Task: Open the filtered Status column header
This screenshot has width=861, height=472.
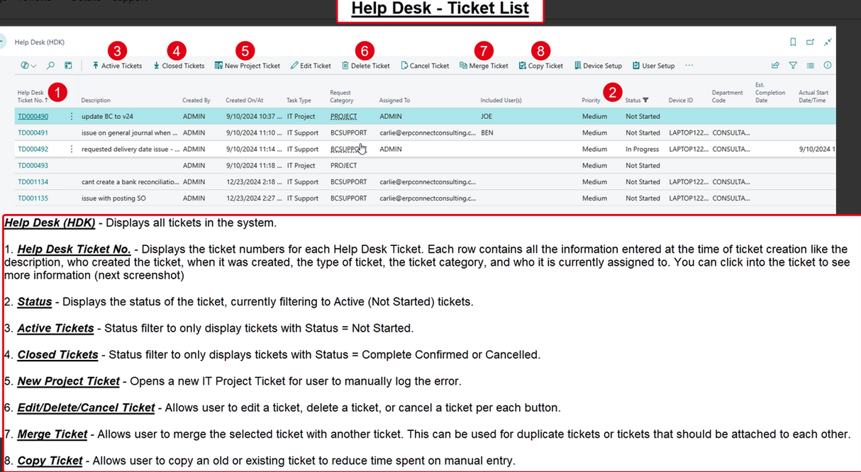Action: coord(637,101)
